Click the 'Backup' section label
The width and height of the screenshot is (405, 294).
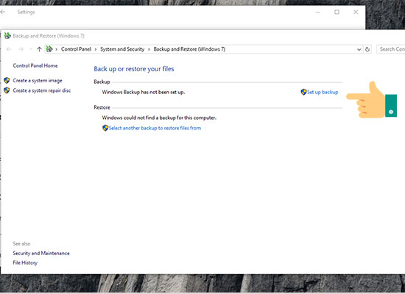[x=102, y=82]
